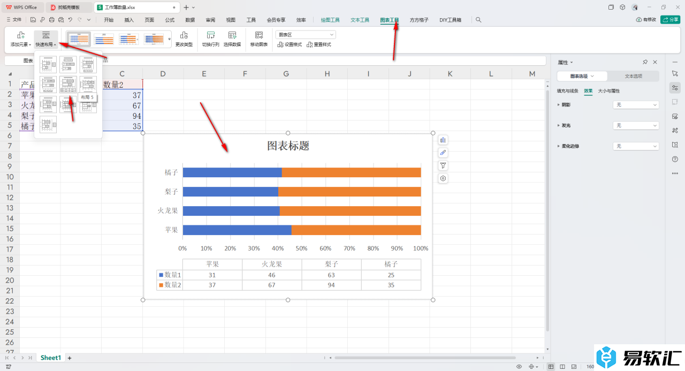Select the 填充与线条 sub-tab
Screen dimensions: 685x371
click(x=568, y=91)
